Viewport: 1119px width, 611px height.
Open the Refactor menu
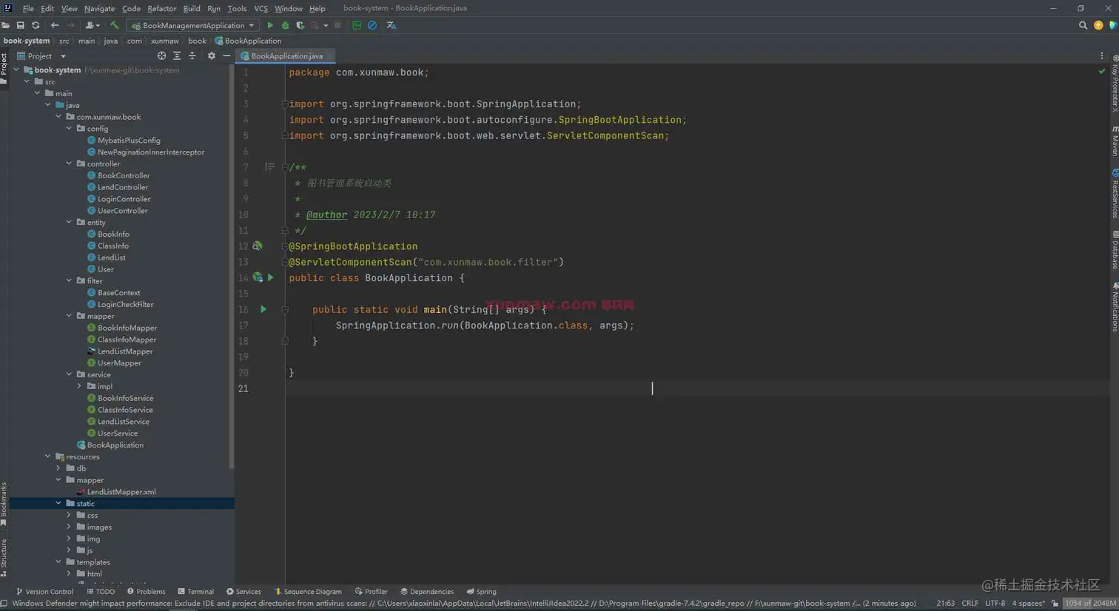click(x=161, y=8)
